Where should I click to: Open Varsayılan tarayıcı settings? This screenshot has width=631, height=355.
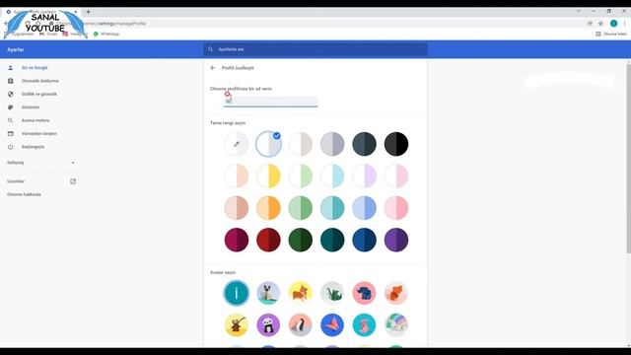(40, 134)
